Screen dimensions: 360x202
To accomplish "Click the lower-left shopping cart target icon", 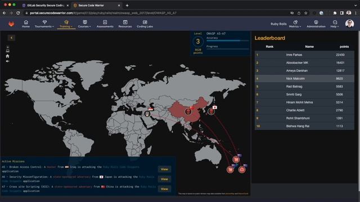I will [x=230, y=169].
